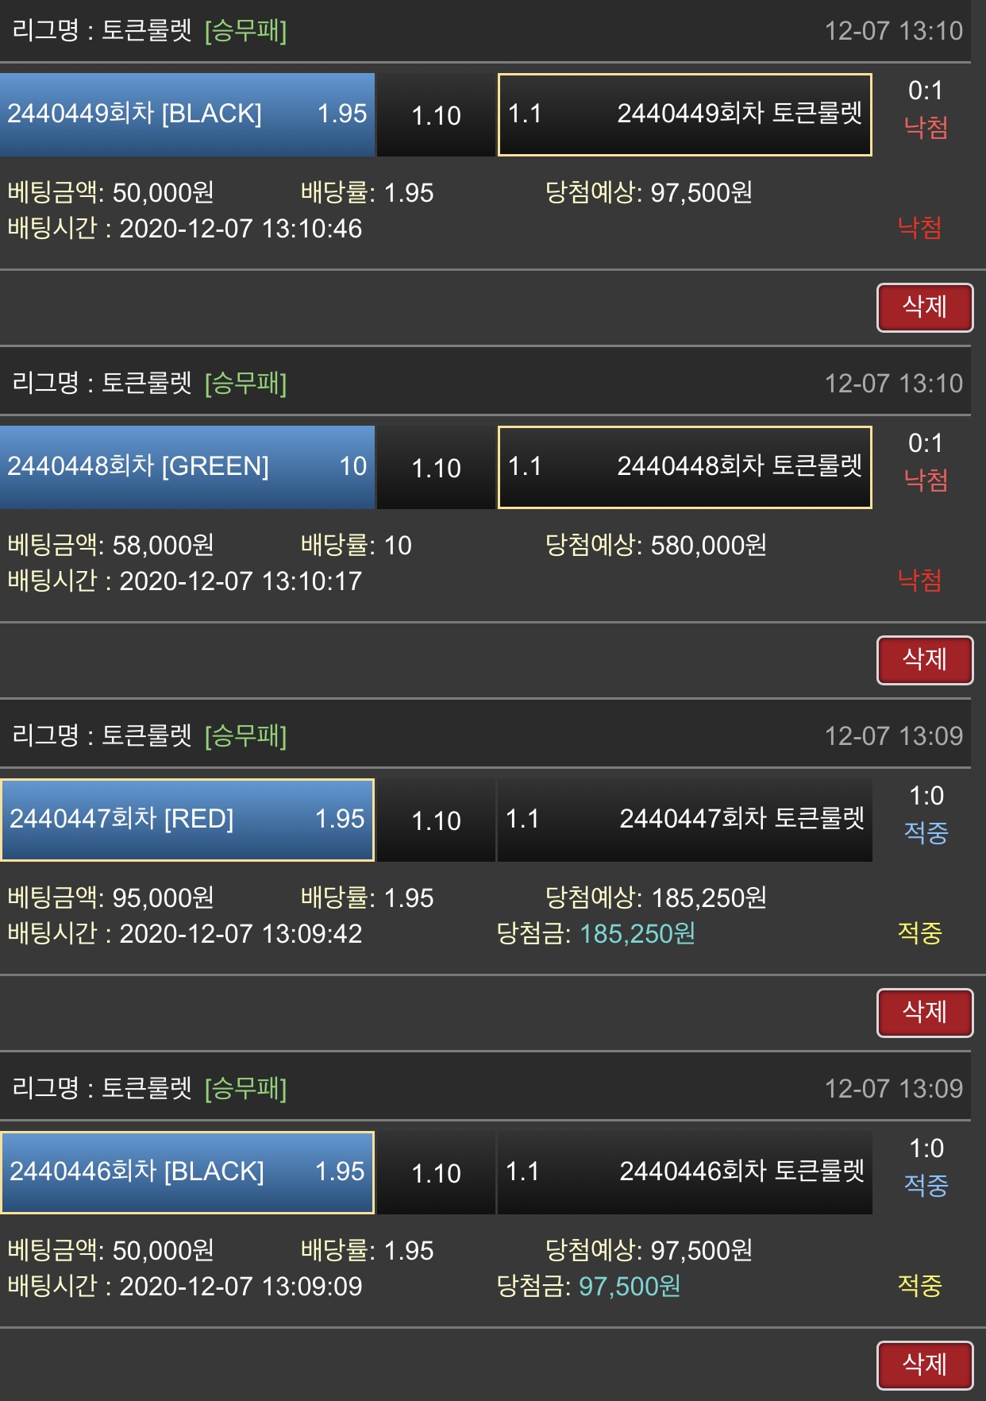Viewport: 986px width, 1401px height.
Task: Click the 2440448회차 토큰룰렛 highlighted cell
Action: 684,467
